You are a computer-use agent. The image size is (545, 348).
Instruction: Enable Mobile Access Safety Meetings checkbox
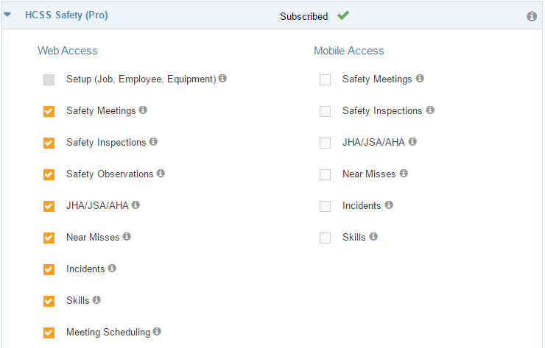tap(325, 79)
